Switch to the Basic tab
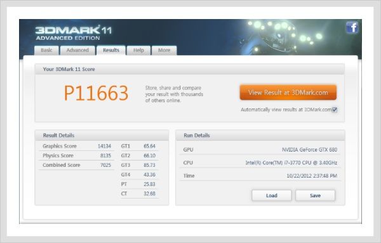The height and width of the screenshot is (243, 381). click(46, 50)
